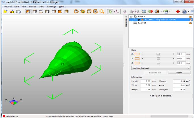Open the platform info icon
The height and width of the screenshot is (118, 194).
pos(18,12)
